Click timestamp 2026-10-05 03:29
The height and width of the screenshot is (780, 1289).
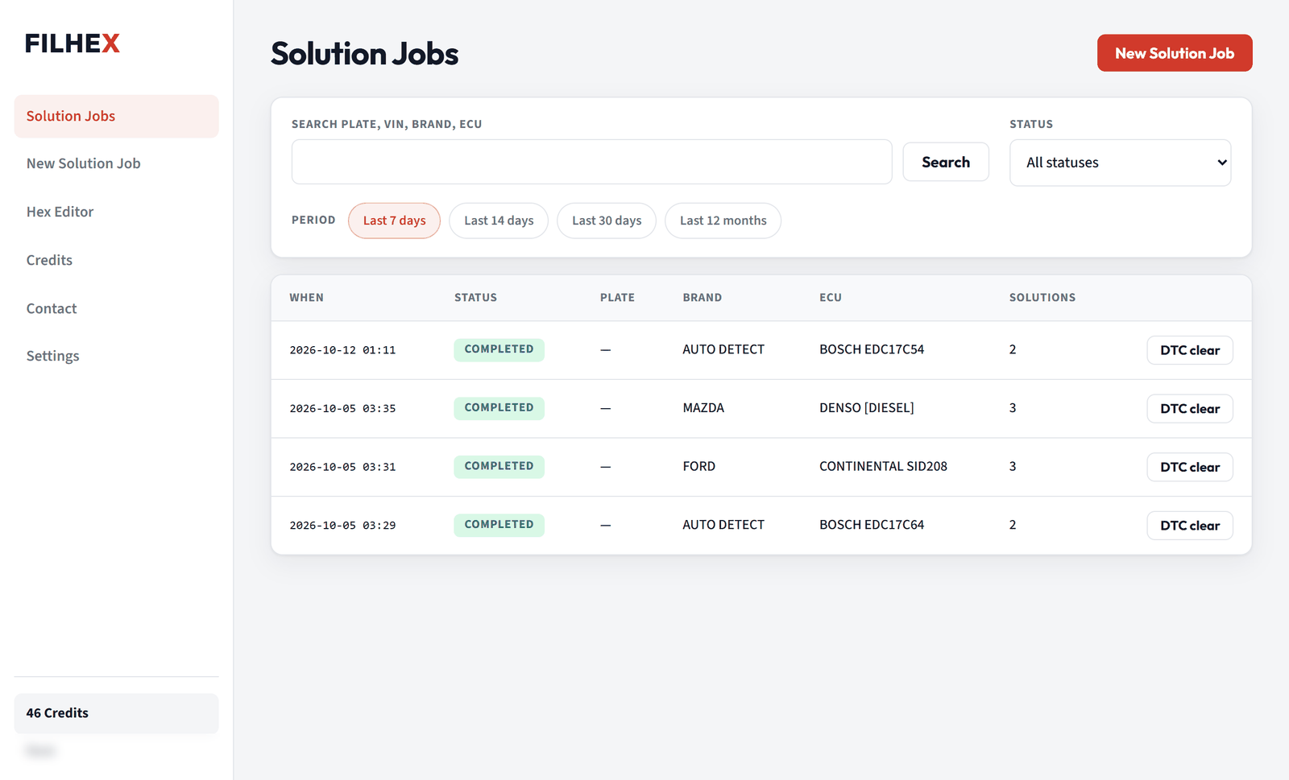[x=342, y=526]
